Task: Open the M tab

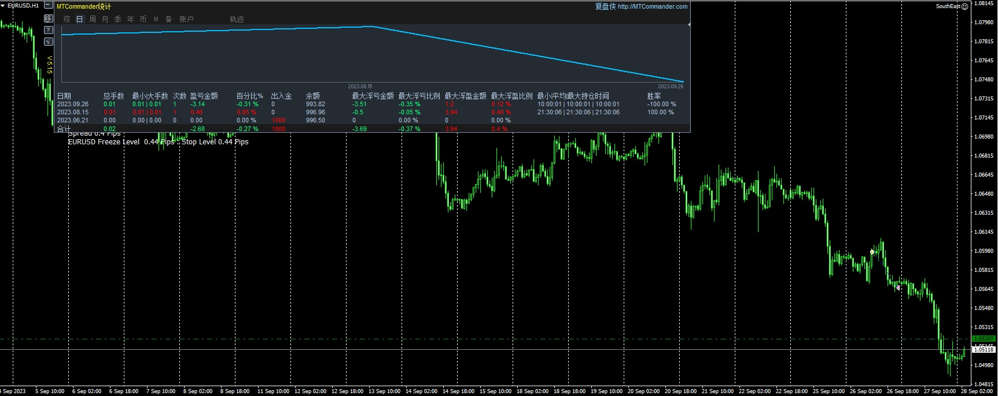Action: tap(156, 19)
